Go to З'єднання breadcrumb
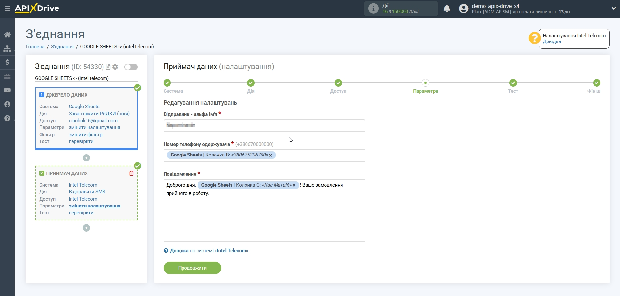620x296 pixels. (x=62, y=47)
